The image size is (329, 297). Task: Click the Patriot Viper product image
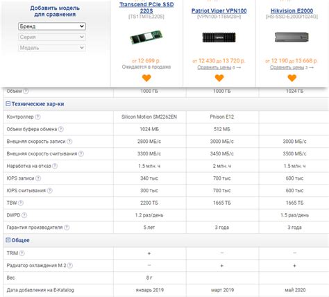pos(219,37)
